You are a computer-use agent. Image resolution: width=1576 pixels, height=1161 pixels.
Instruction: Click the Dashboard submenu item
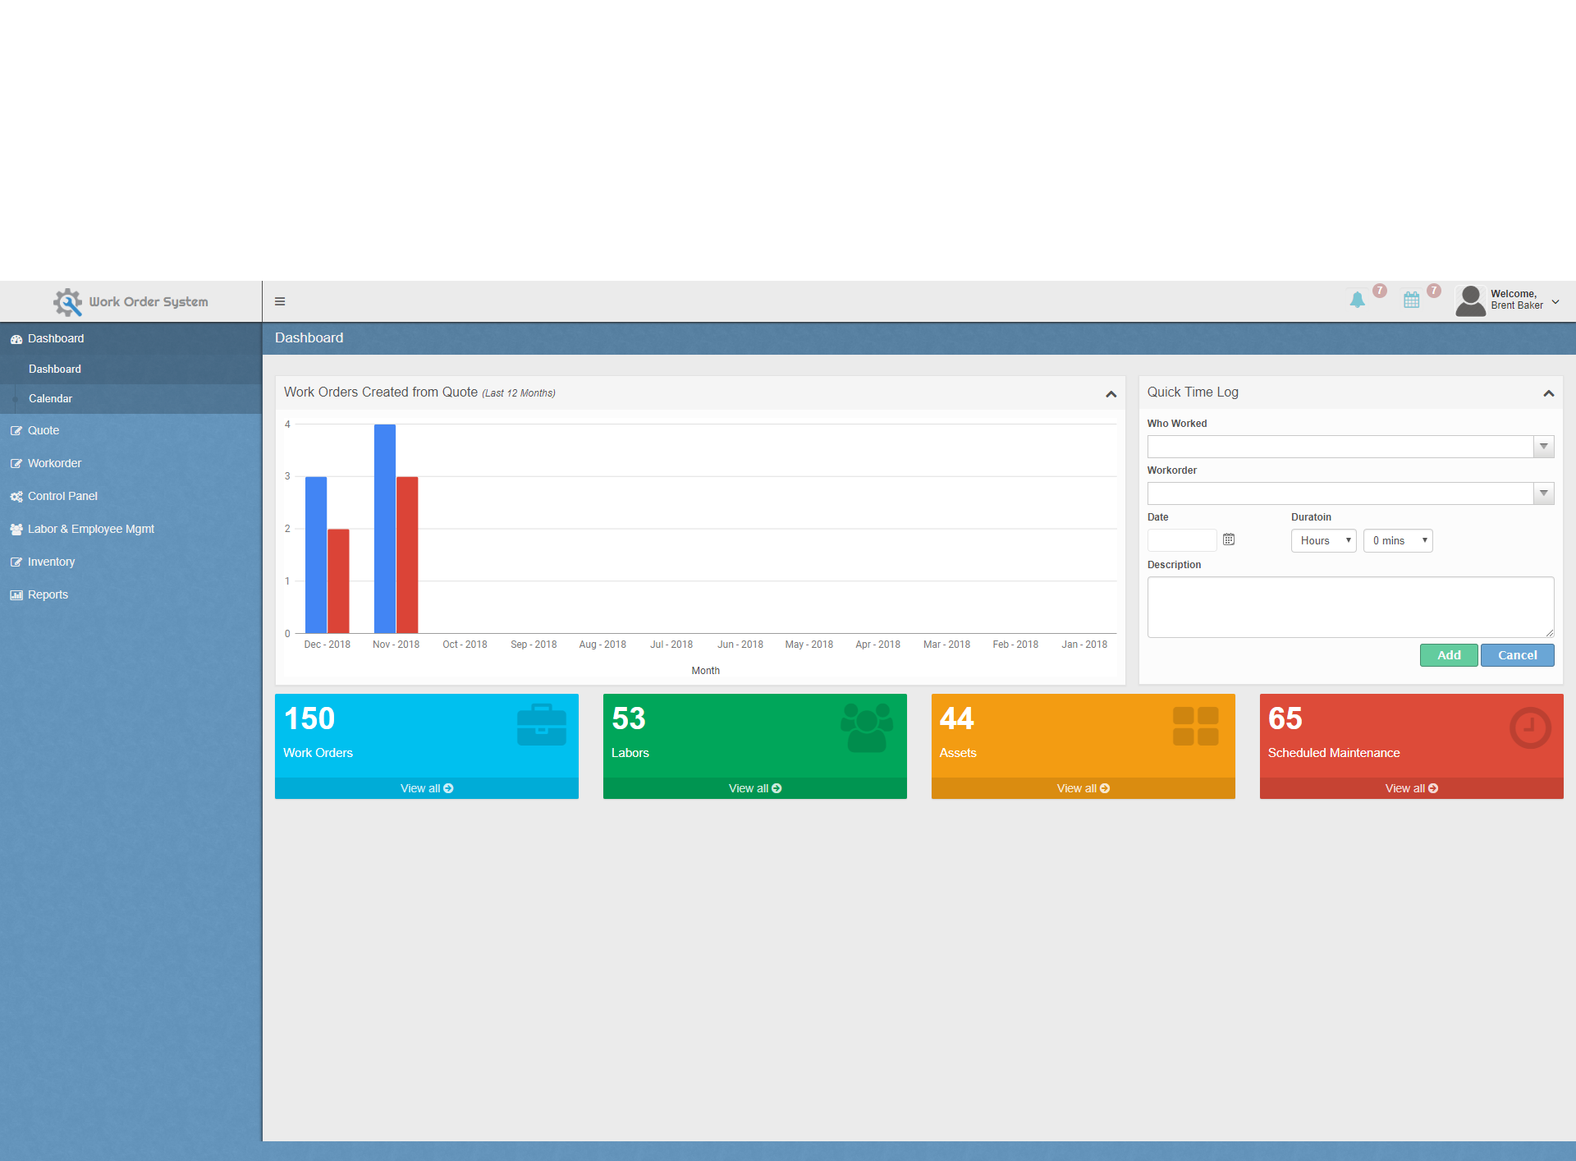click(54, 369)
